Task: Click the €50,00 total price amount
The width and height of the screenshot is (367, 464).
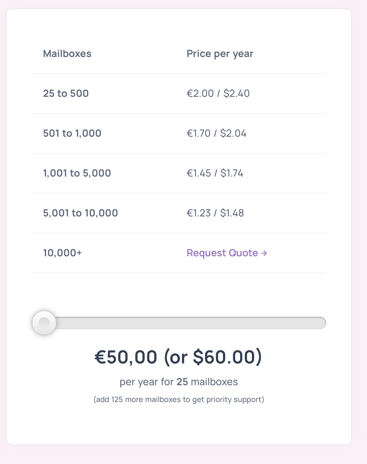Action: point(126,357)
